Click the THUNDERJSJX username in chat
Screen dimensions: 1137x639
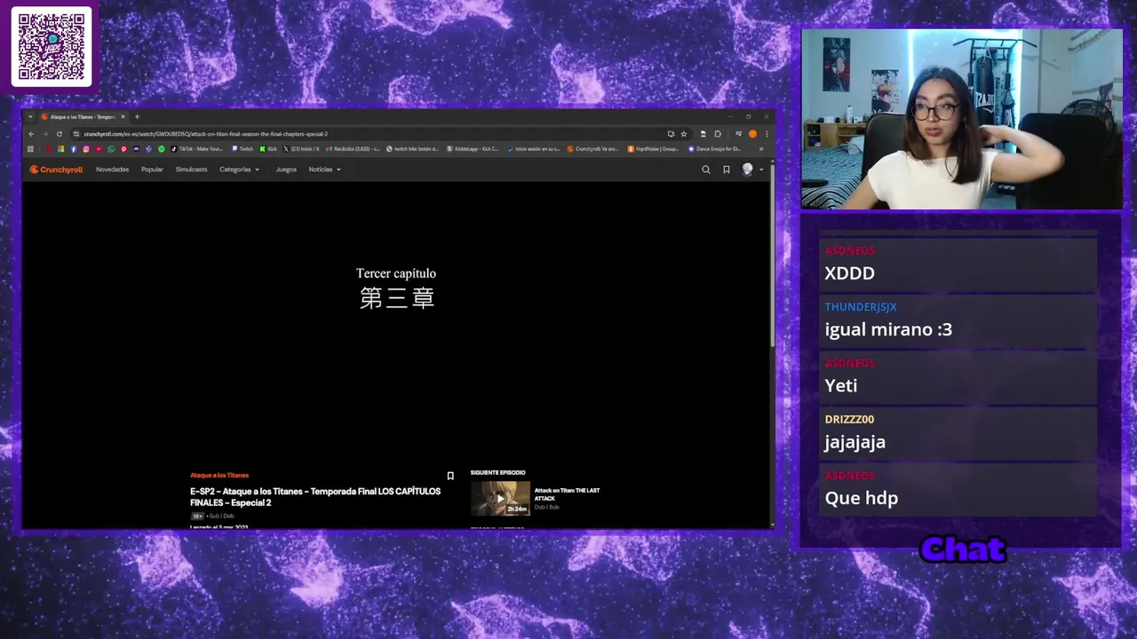pyautogui.click(x=861, y=307)
